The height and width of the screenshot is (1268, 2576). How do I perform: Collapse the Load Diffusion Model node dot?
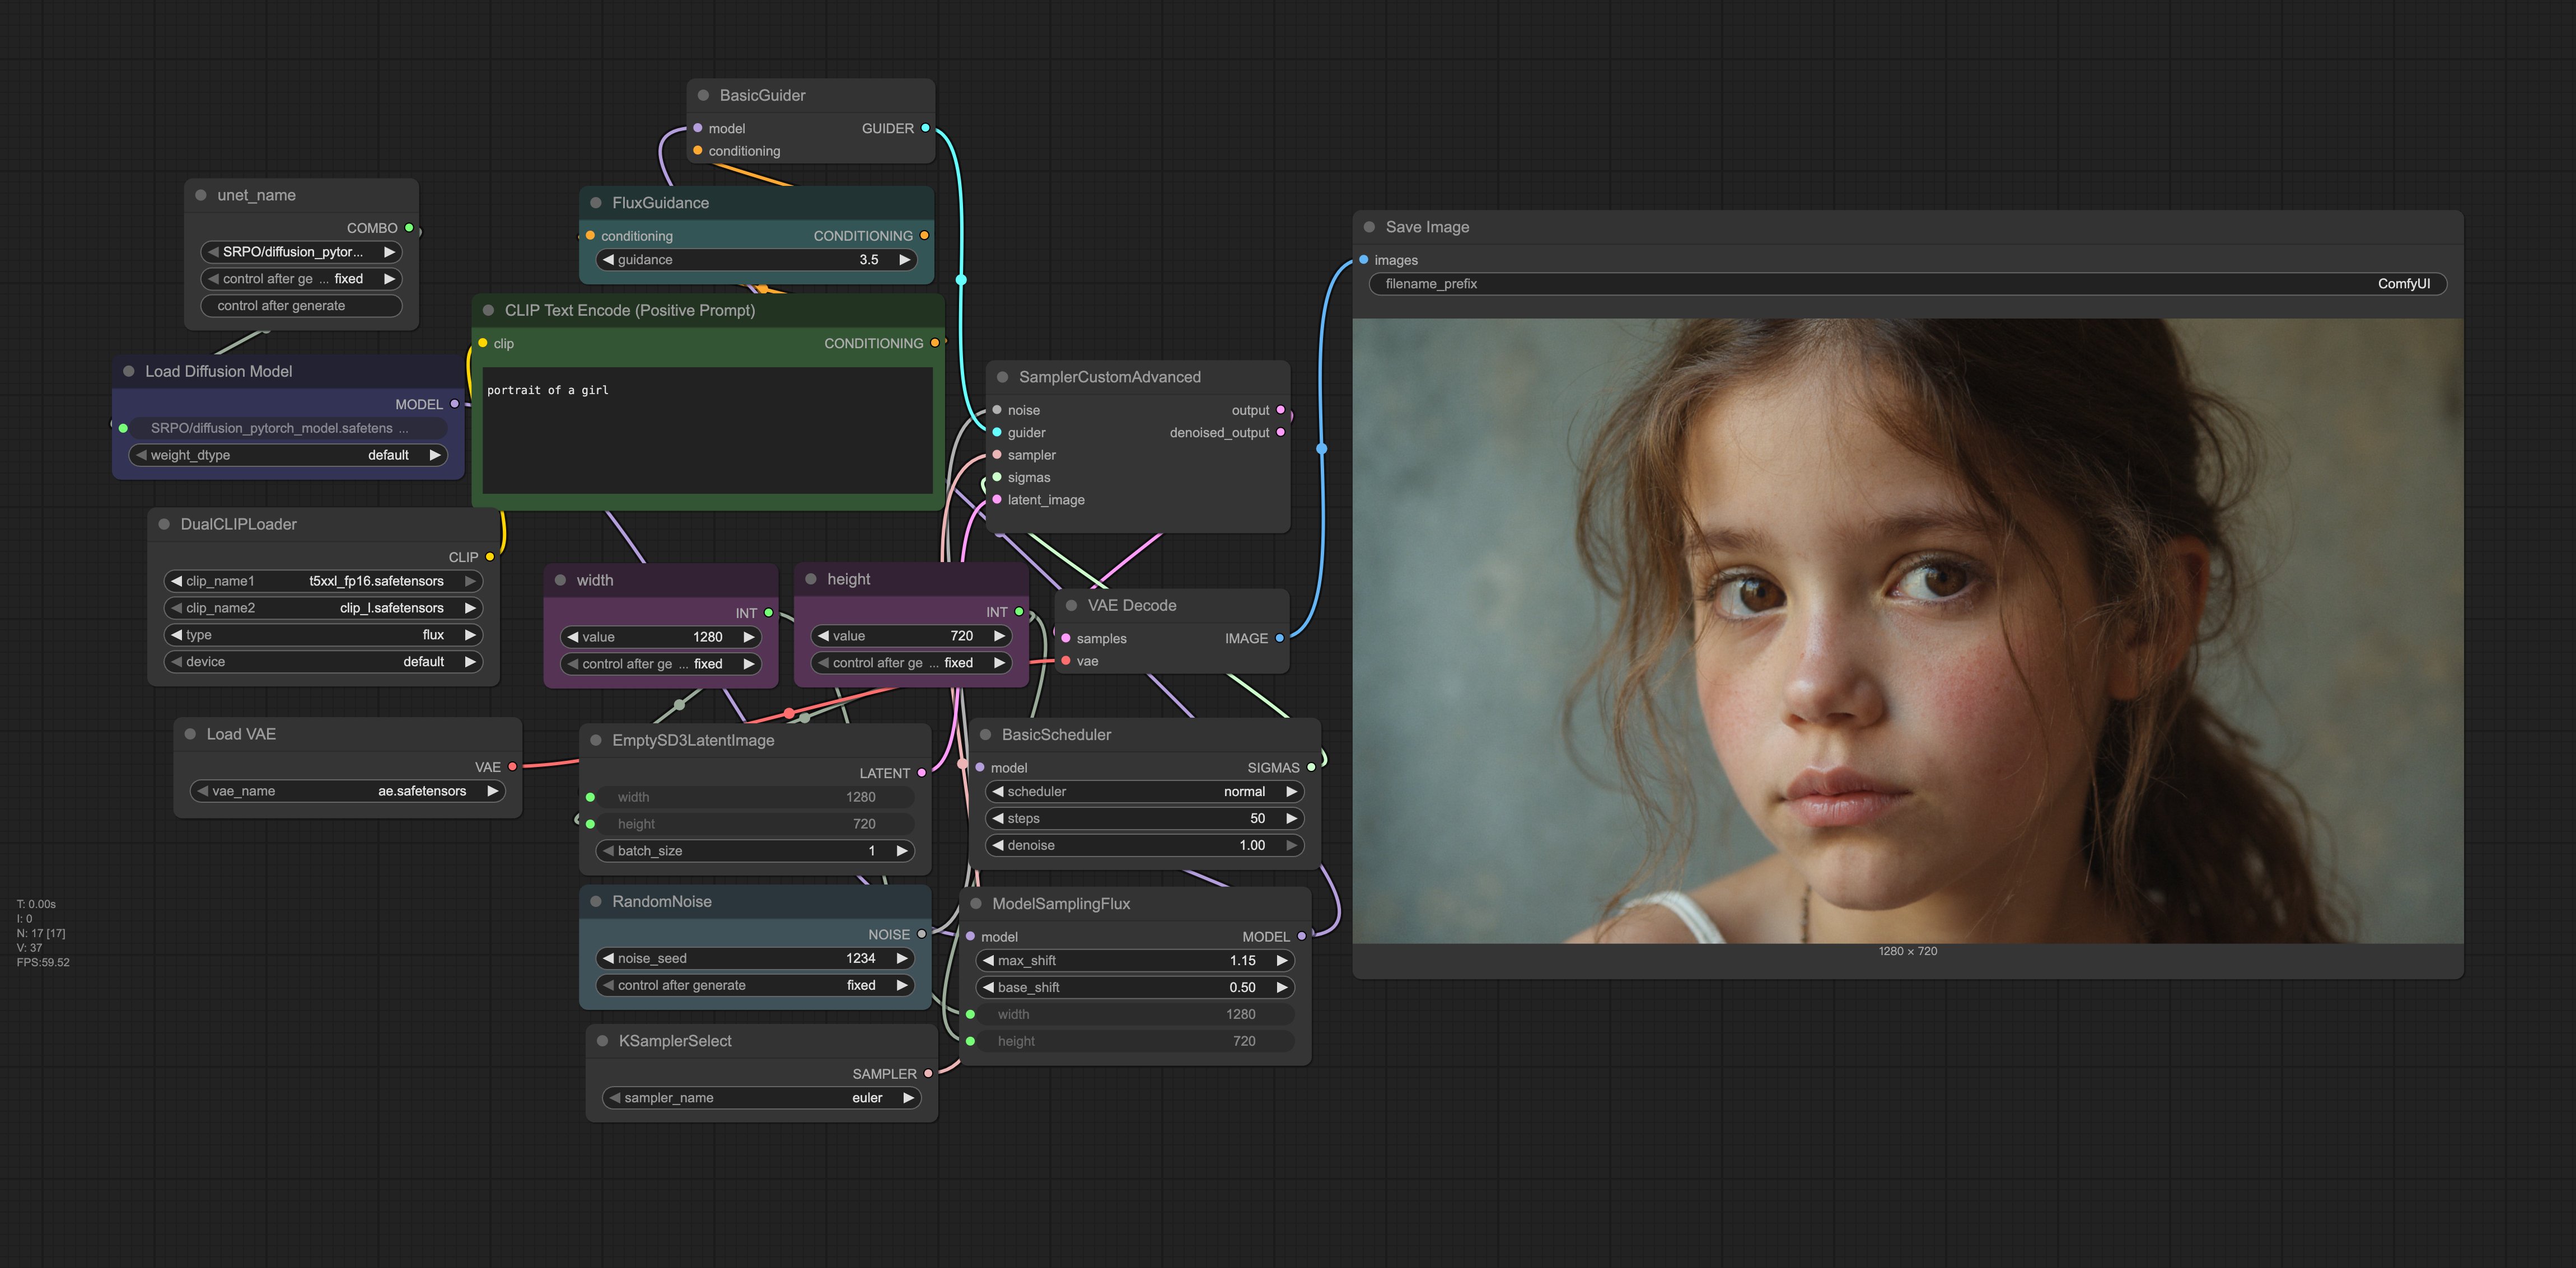(129, 371)
